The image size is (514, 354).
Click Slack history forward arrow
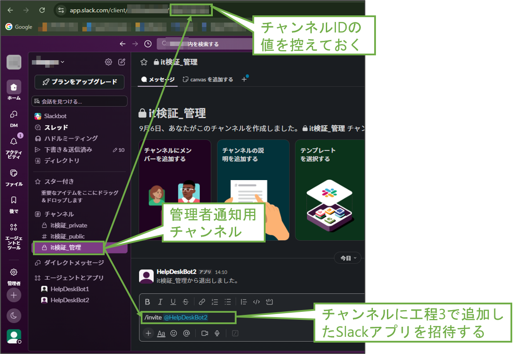click(135, 44)
